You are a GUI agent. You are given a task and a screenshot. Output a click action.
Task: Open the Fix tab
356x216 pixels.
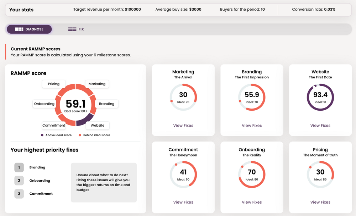pos(76,29)
